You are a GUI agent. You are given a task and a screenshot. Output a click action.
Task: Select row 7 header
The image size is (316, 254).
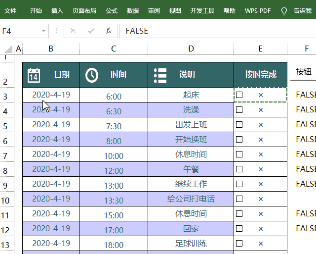coord(7,154)
